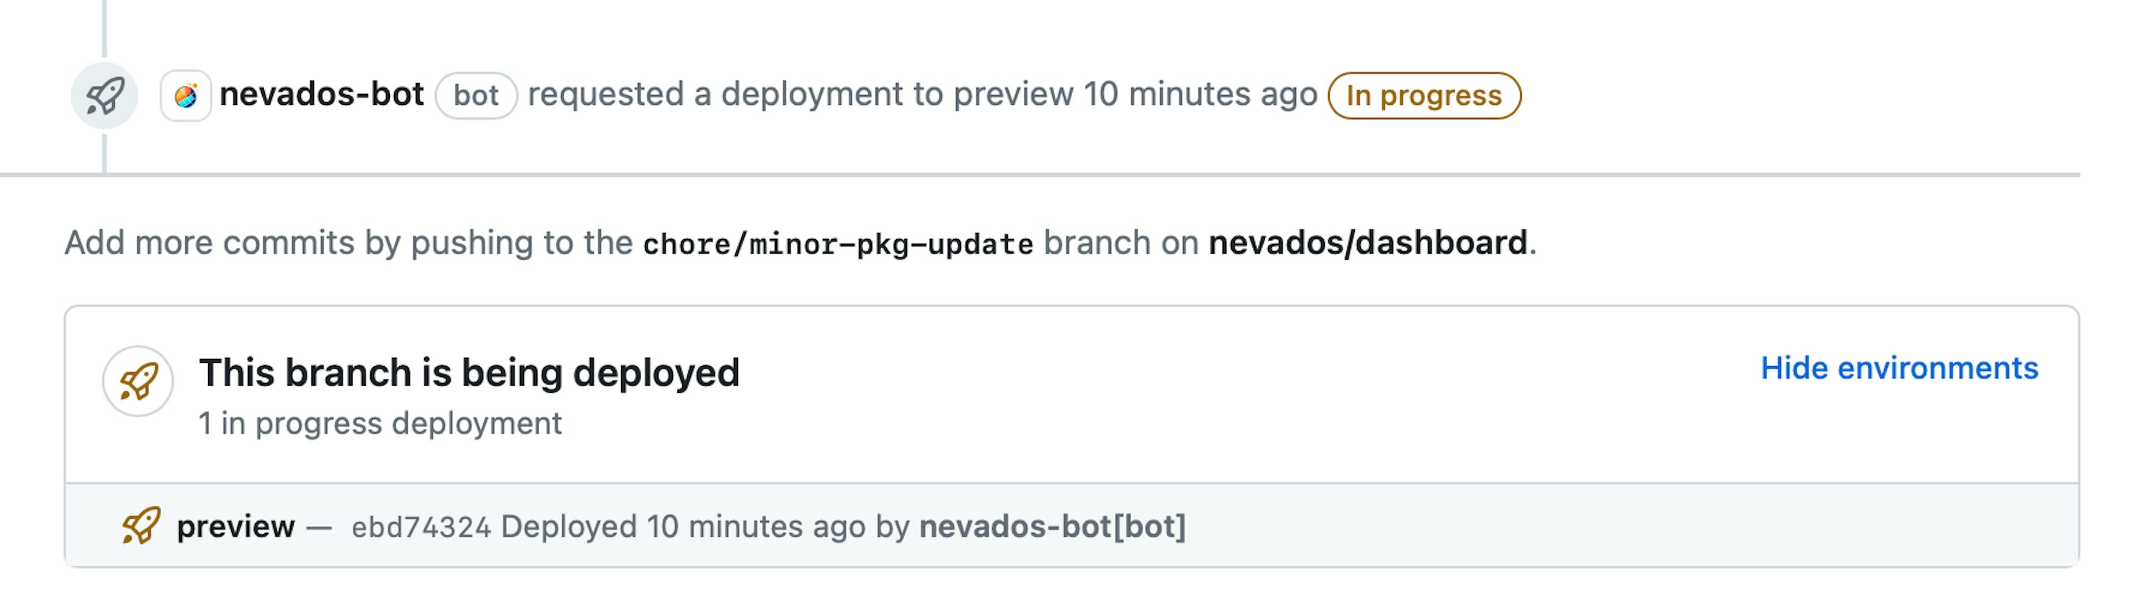Select the planet avatar next to nevados-bot
The height and width of the screenshot is (602, 2132).
pos(186,95)
